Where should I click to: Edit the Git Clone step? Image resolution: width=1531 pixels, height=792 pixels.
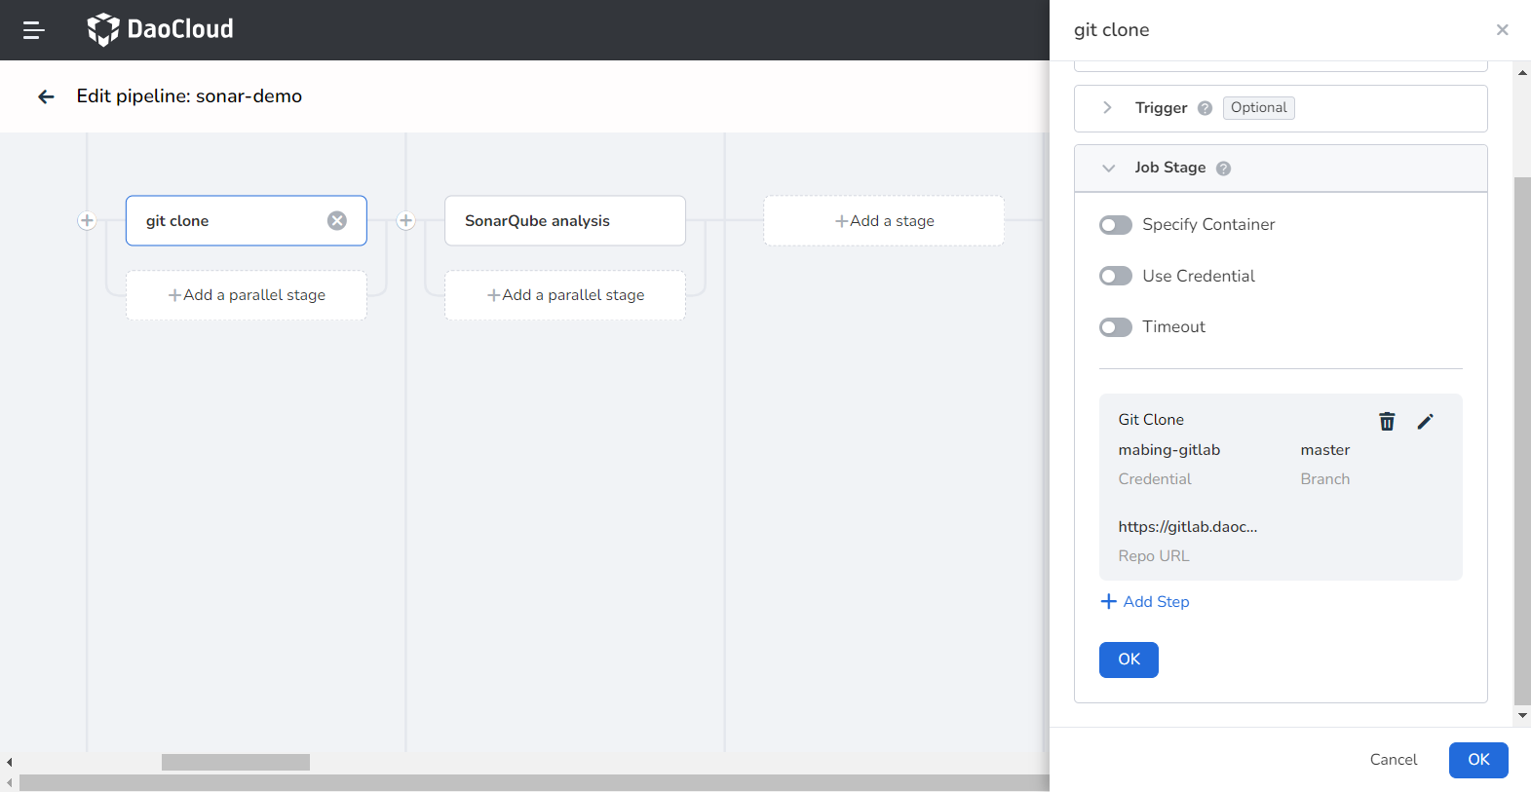coord(1425,421)
